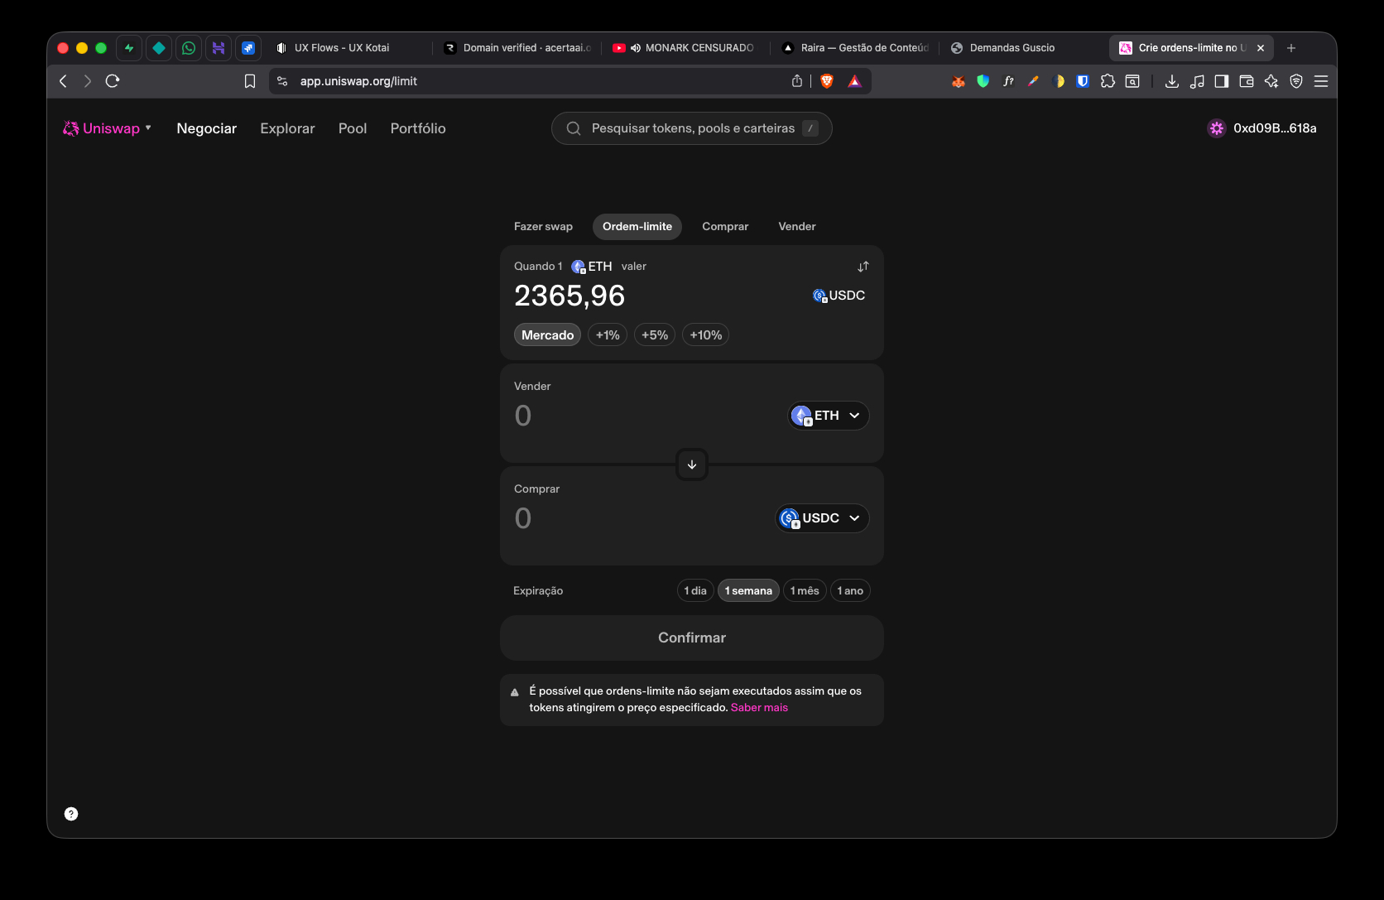The width and height of the screenshot is (1384, 900).
Task: Open the pinned teal diamond tab
Action: pyautogui.click(x=159, y=48)
